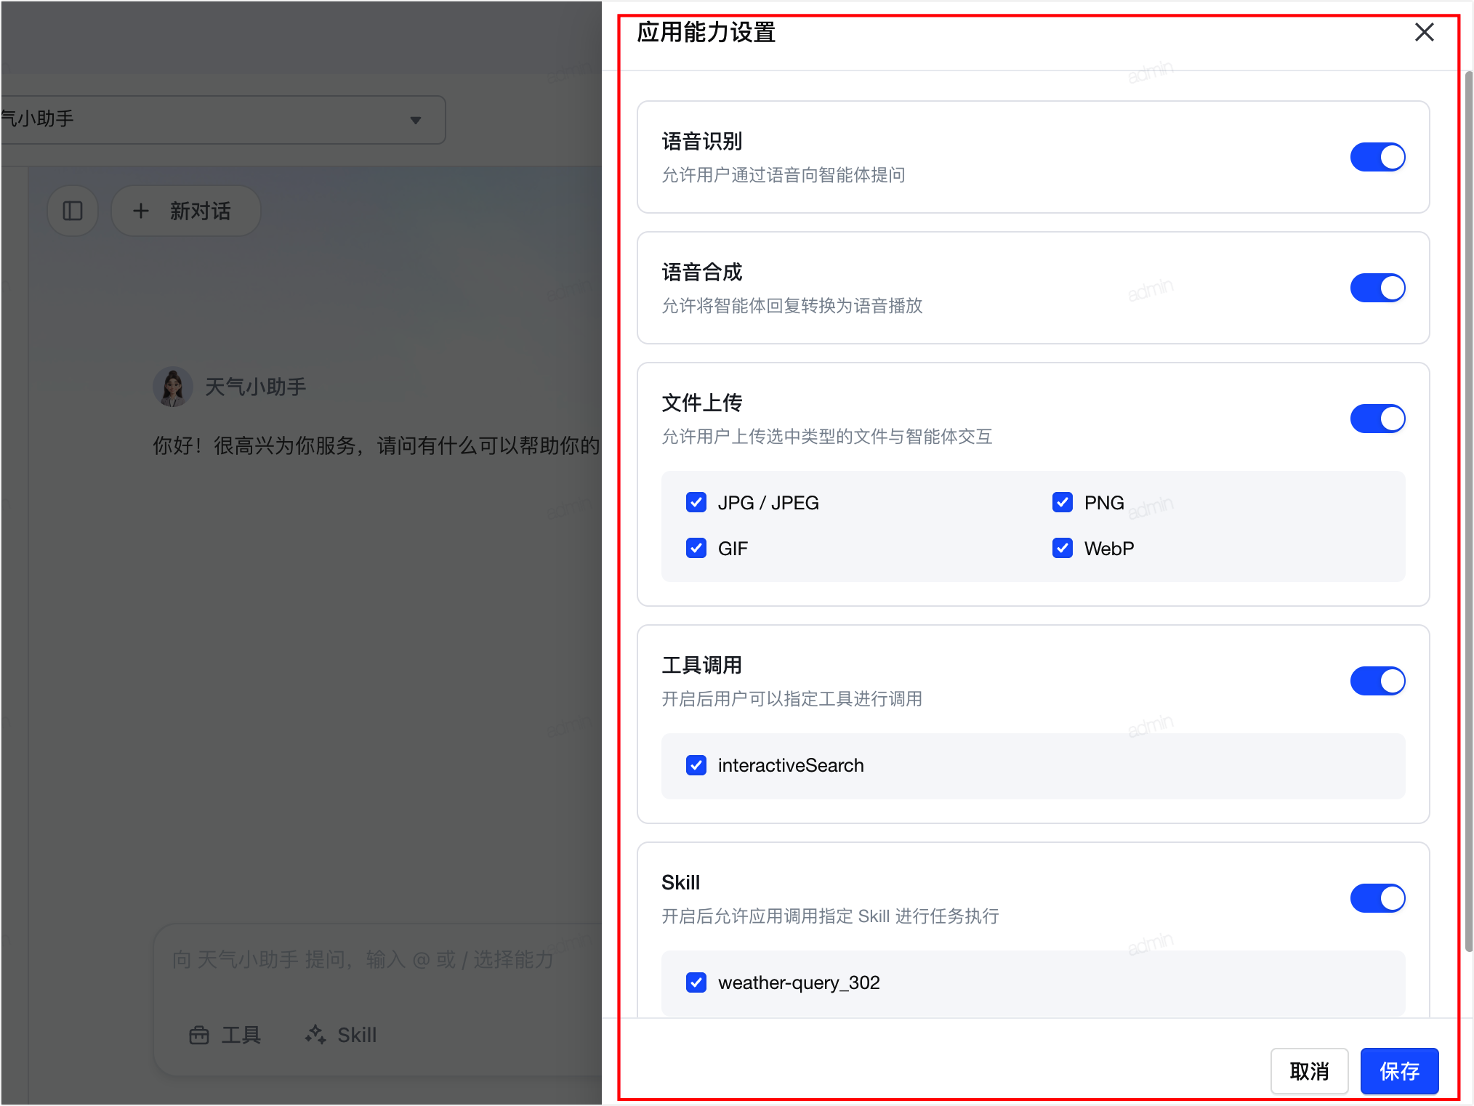Viewport: 1474px width, 1106px height.
Task: Uncheck the weather-query_302 skill checkbox
Action: coord(696,982)
